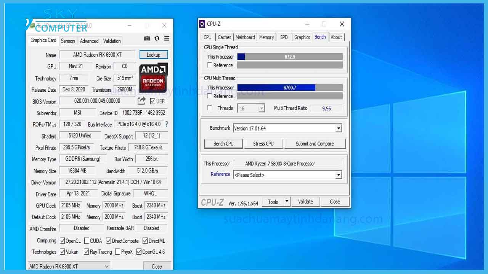
Task: Open the GPU selector dropdown in GPU-Z
Action: coord(69,266)
